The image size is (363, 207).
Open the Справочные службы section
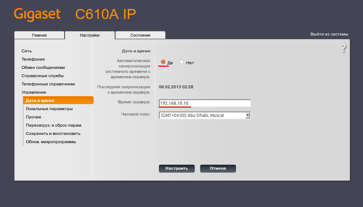click(x=43, y=76)
